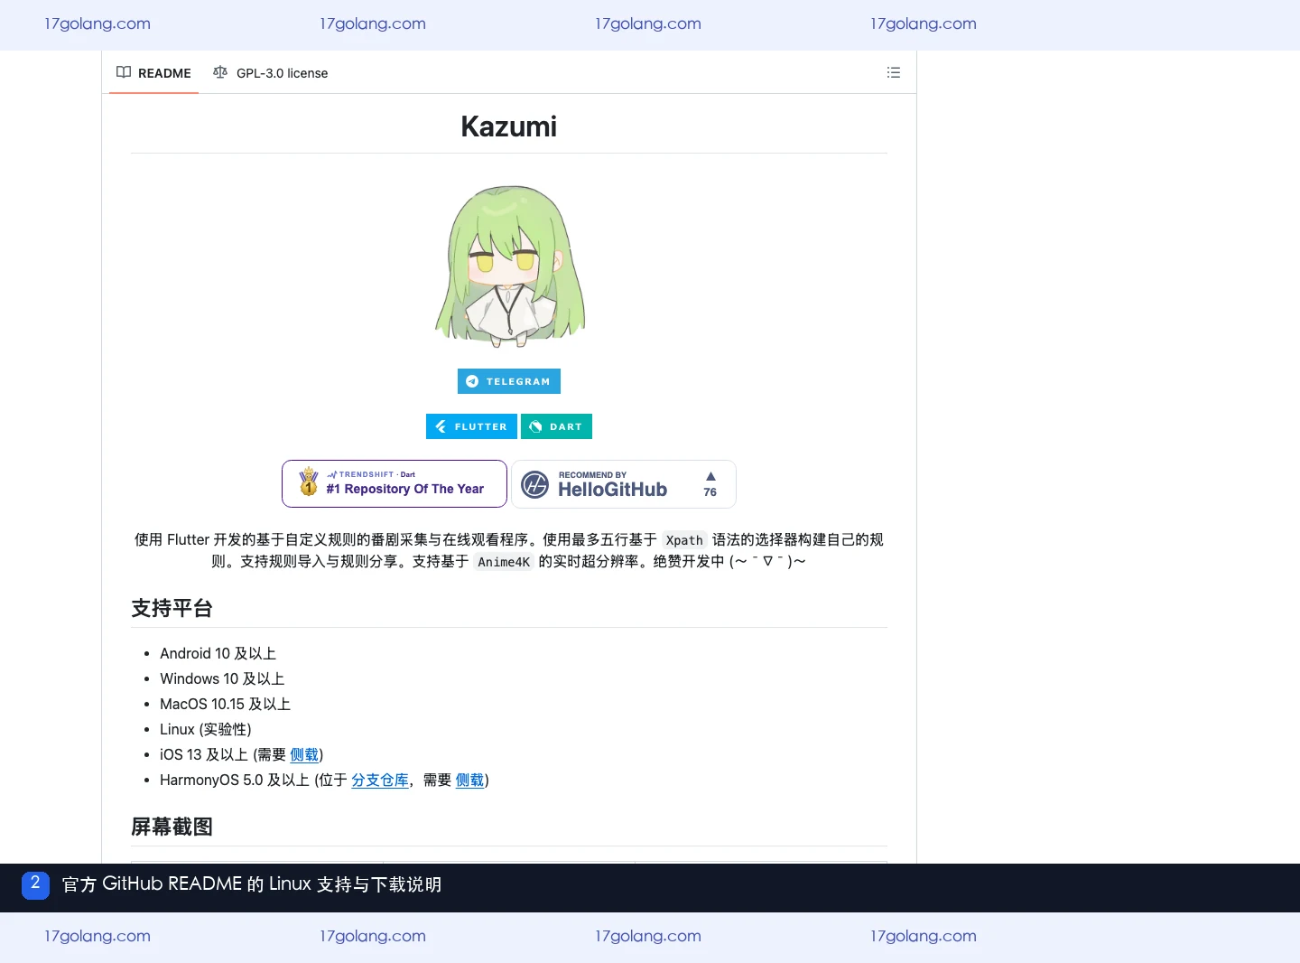This screenshot has height=963, width=1300.
Task: Click the HelloGitHub upvote arrow
Action: [x=710, y=476]
